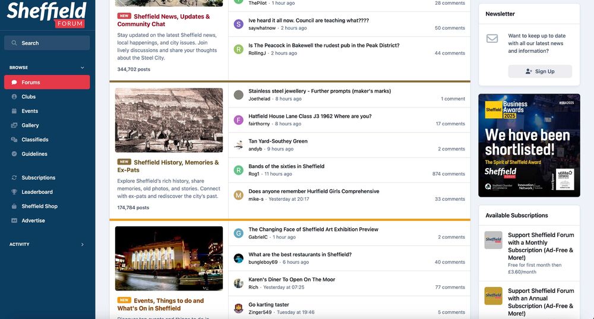This screenshot has width=594, height=319.
Task: Open the Peacock in Bakewell topic
Action: tap(324, 45)
